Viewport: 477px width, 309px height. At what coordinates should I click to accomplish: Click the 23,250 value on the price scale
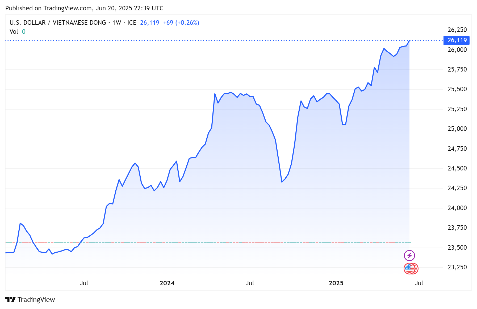[x=457, y=267]
